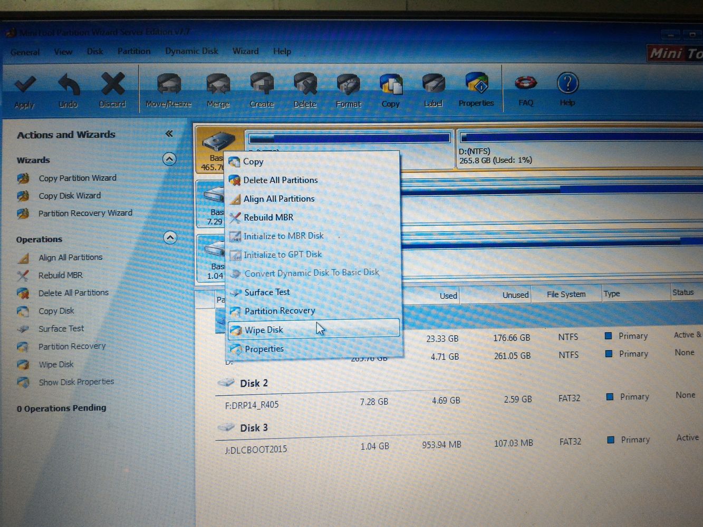The height and width of the screenshot is (527, 703).
Task: Launch Copy Disk Wizard in sidebar
Action: [x=70, y=196]
